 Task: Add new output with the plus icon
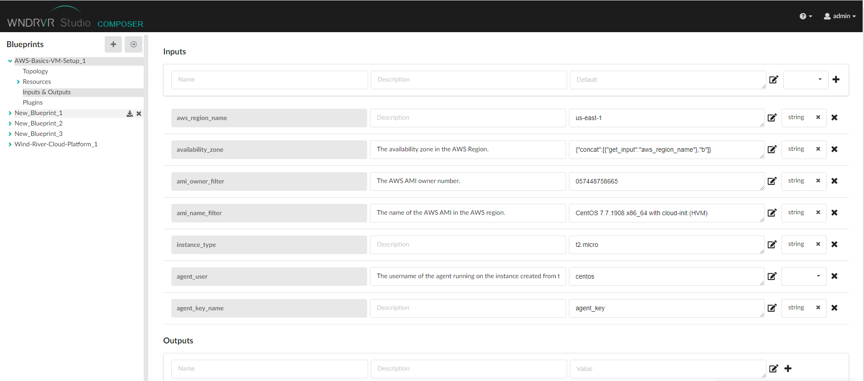point(788,369)
